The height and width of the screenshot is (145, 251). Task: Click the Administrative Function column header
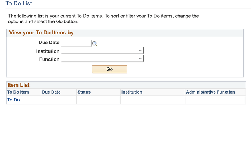[x=210, y=92]
